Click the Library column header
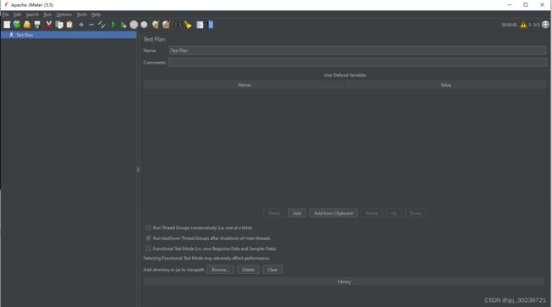Image resolution: width=552 pixels, height=307 pixels. point(344,282)
